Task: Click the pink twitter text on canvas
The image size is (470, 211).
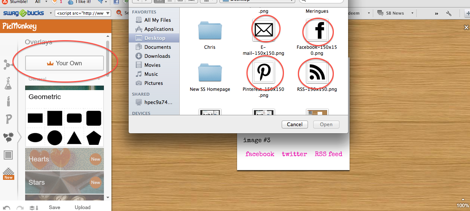Action: click(294, 154)
